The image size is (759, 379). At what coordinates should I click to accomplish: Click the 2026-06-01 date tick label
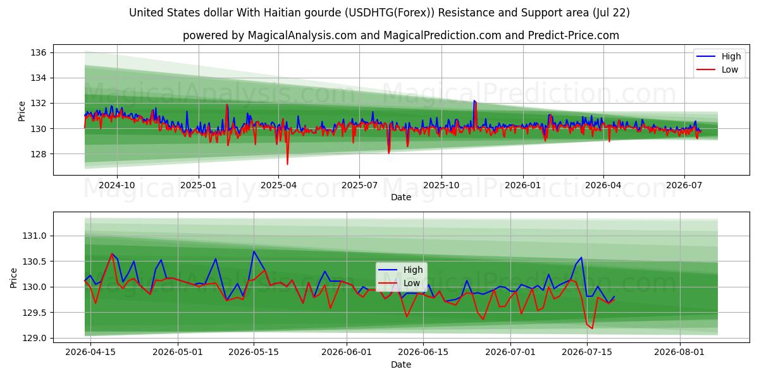pos(347,352)
